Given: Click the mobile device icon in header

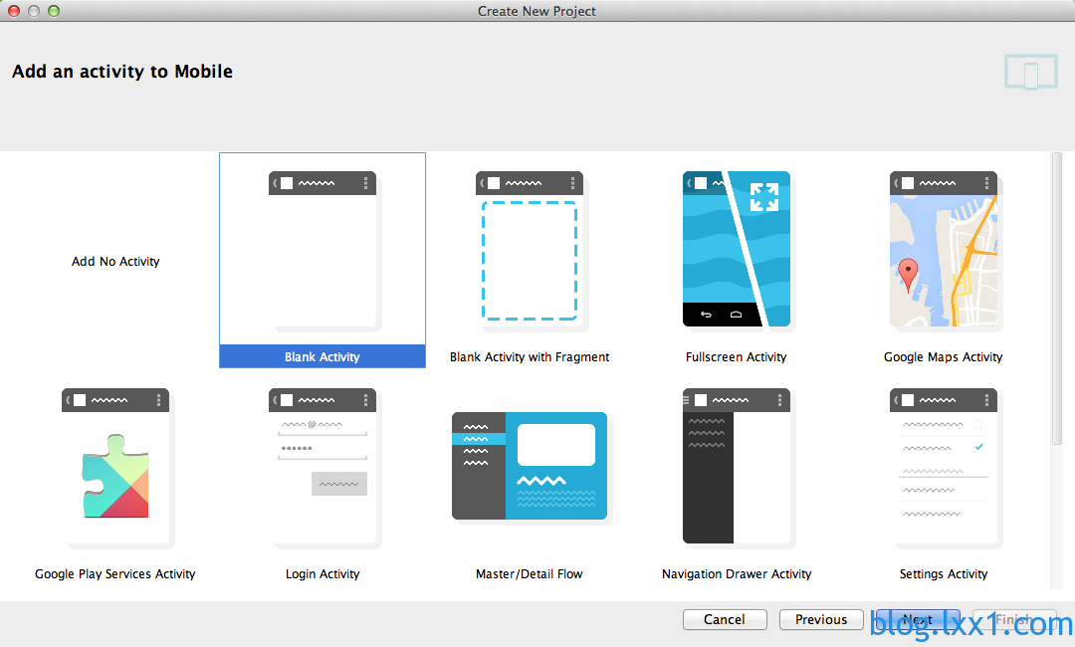Looking at the screenshot, I should (1031, 72).
